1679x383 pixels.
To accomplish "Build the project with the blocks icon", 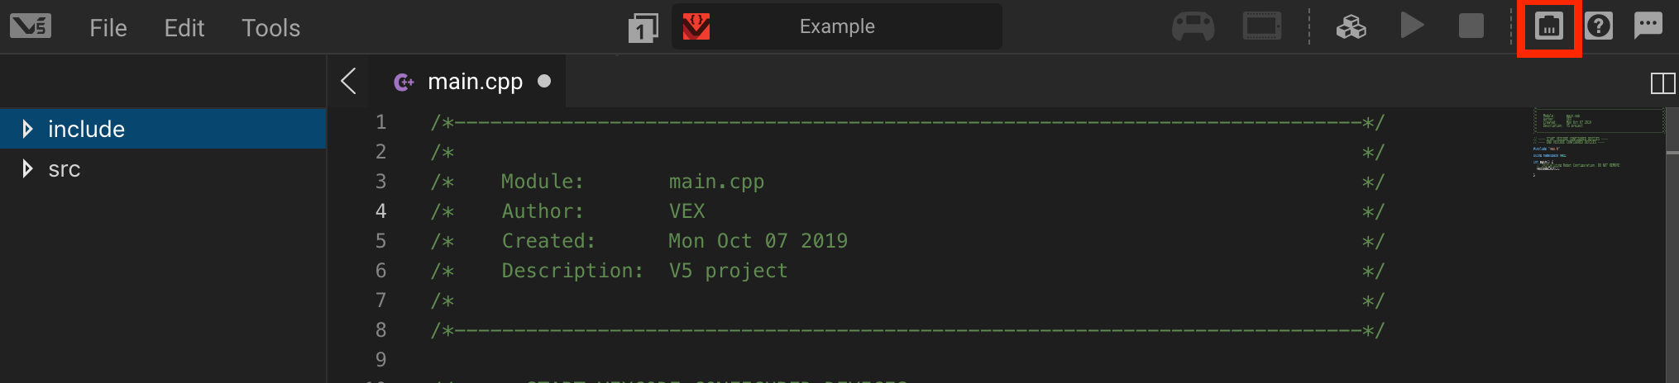I will [x=1351, y=27].
